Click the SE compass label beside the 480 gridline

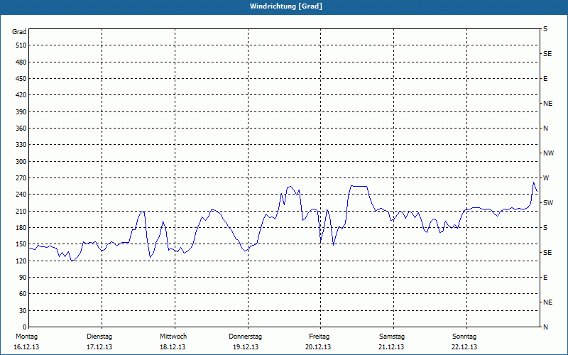click(547, 54)
